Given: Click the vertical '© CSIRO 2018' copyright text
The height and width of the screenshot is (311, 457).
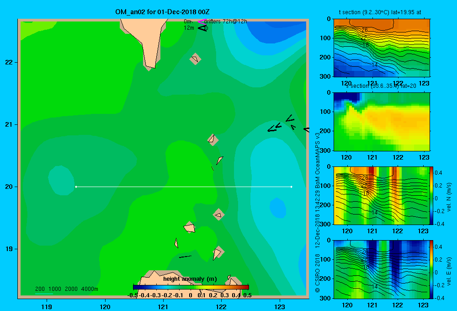Looking at the screenshot, I should (x=318, y=273).
